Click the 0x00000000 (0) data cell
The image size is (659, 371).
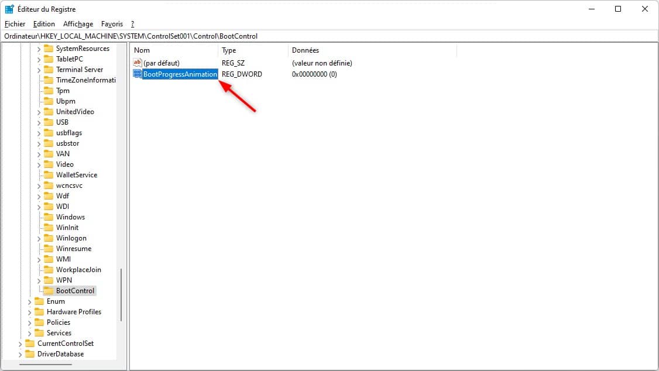(314, 74)
